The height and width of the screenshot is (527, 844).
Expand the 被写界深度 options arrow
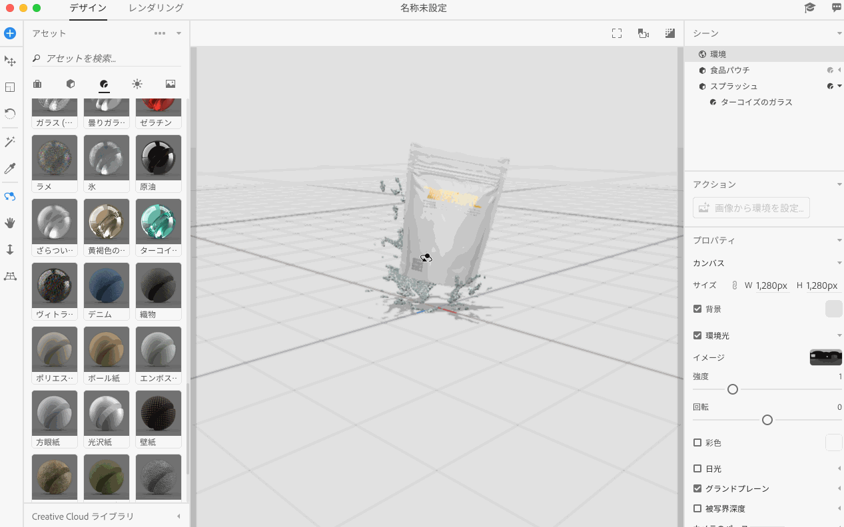click(x=839, y=508)
